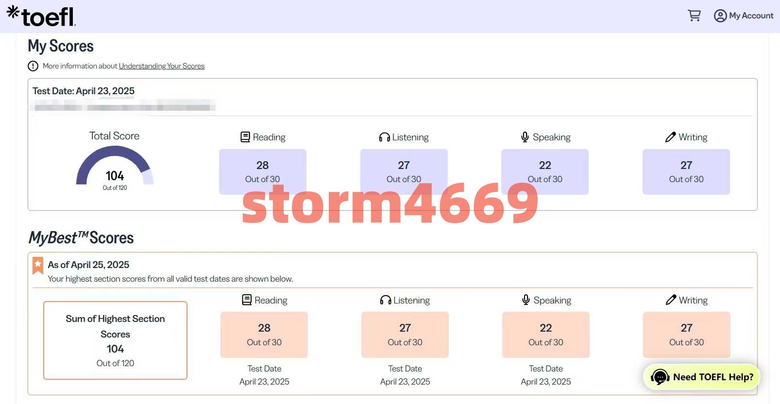Open the shopping cart icon
Screen dimensions: 780x404
tap(694, 16)
